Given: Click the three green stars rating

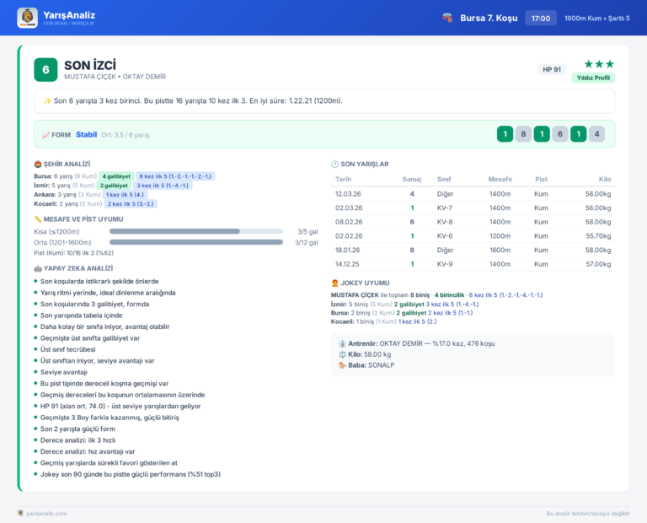Looking at the screenshot, I should 599,64.
